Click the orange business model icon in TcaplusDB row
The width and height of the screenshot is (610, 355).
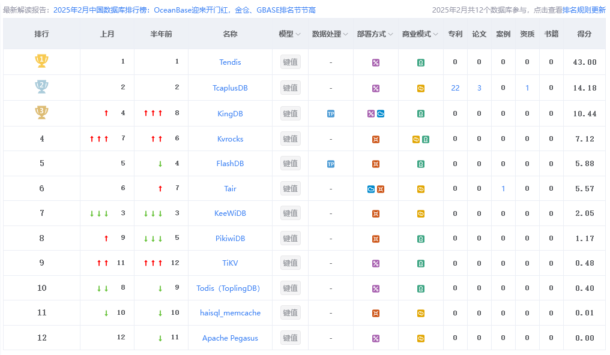point(421,89)
